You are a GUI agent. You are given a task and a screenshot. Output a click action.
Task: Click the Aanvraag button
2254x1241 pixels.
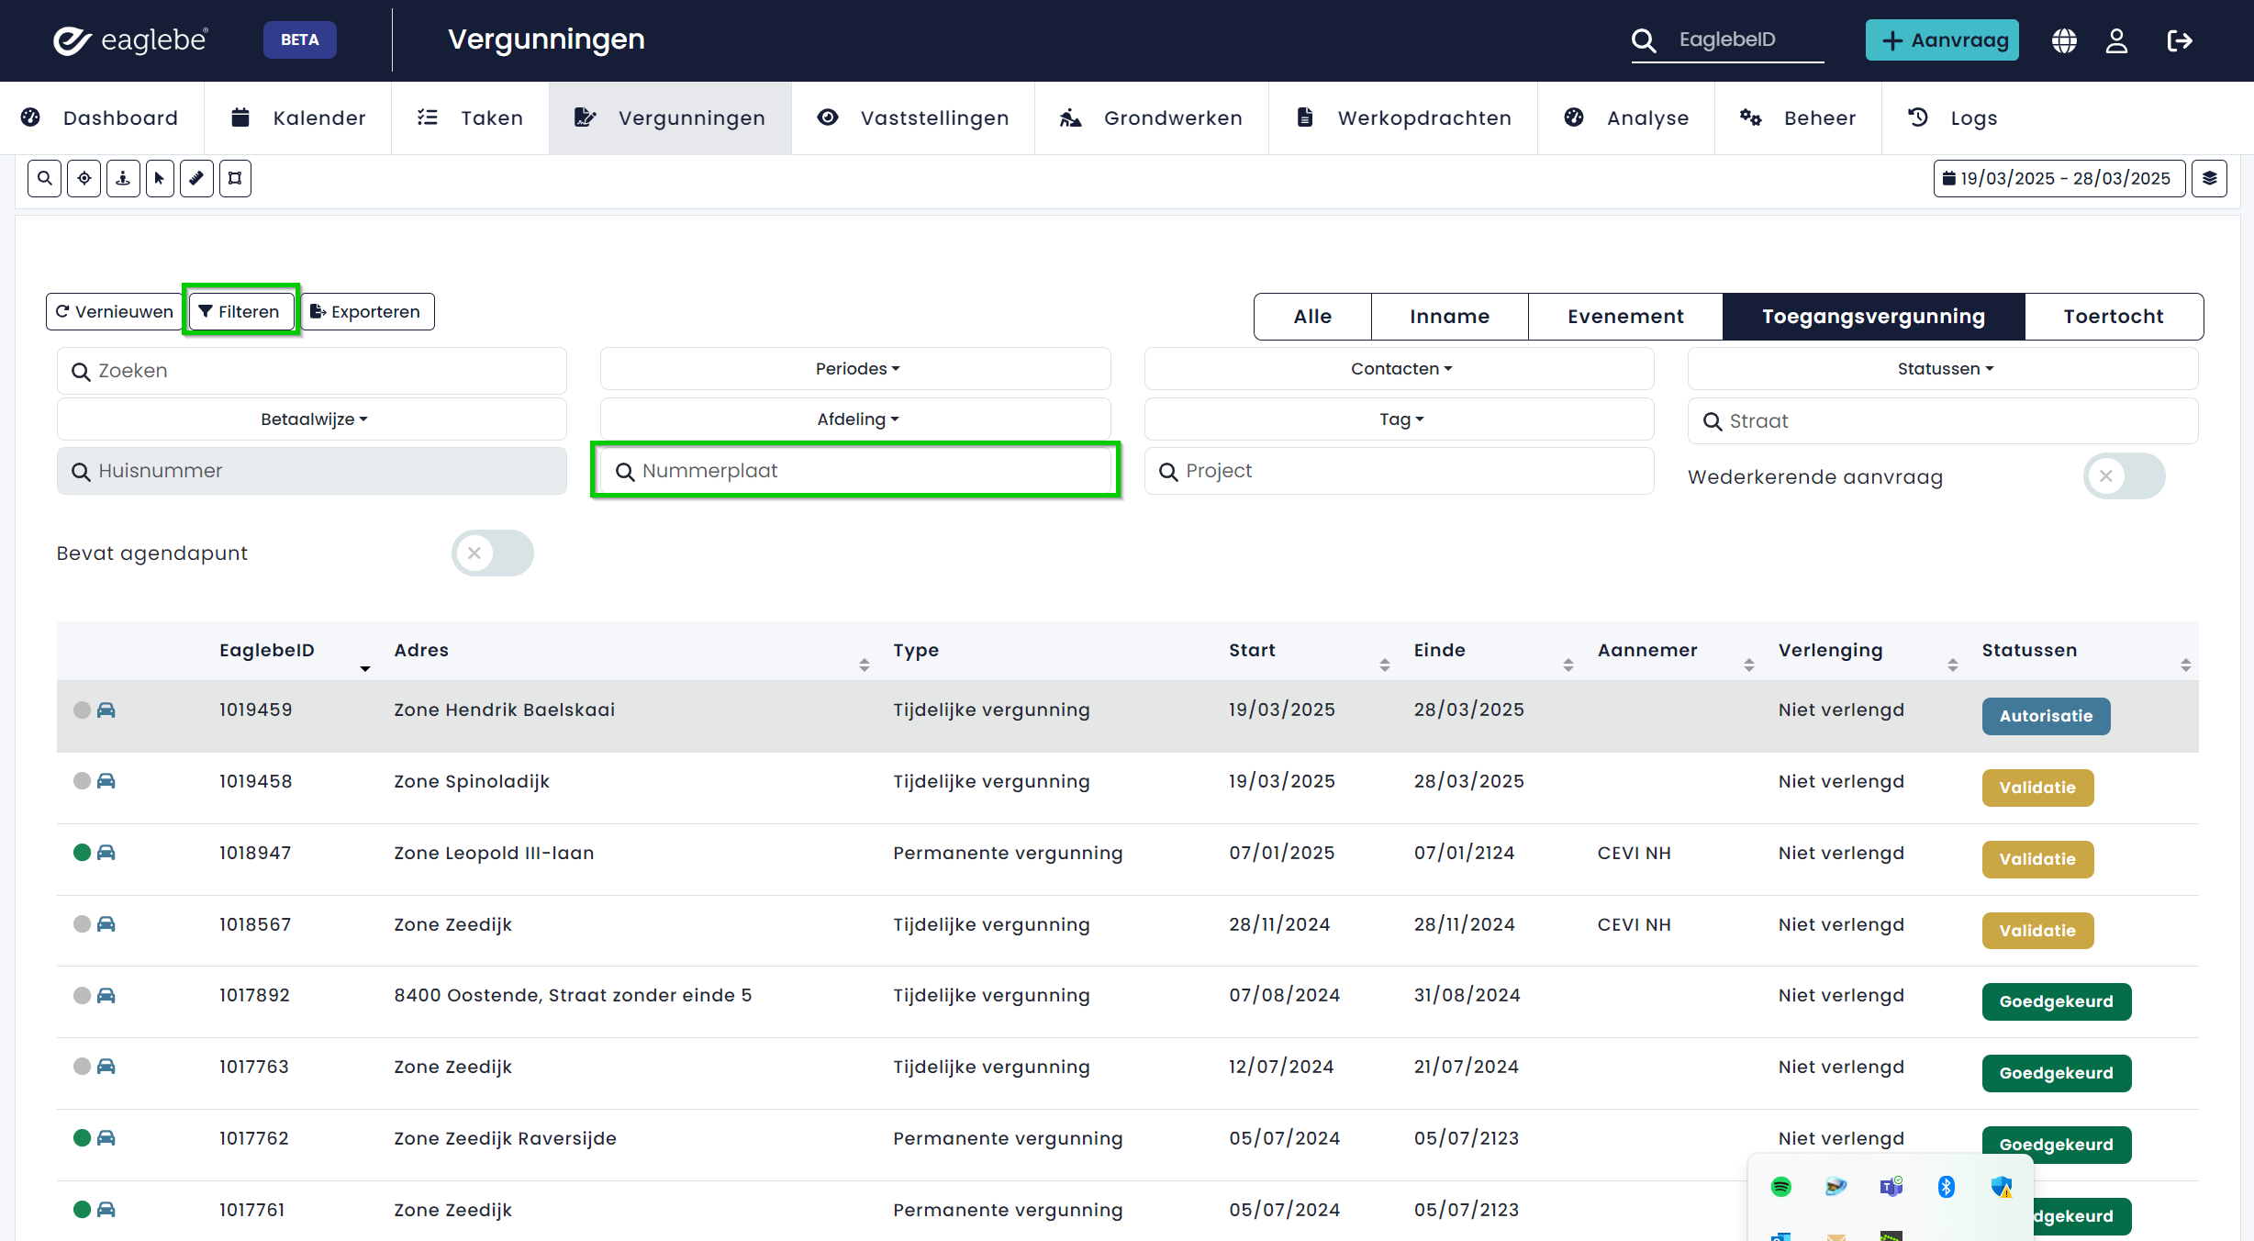pos(1942,40)
